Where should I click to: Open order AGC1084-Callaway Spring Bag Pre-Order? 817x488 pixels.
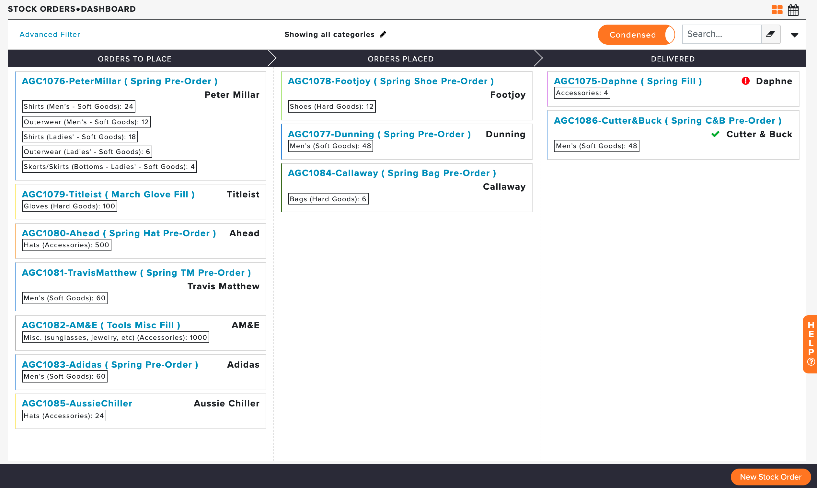[392, 173]
